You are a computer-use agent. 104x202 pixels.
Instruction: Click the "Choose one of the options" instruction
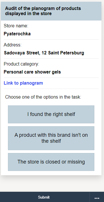coord(43,97)
